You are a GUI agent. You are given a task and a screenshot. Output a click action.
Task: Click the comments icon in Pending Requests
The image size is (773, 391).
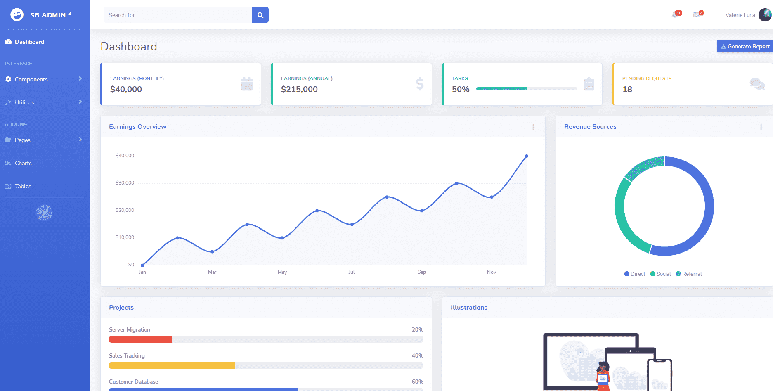click(x=757, y=84)
